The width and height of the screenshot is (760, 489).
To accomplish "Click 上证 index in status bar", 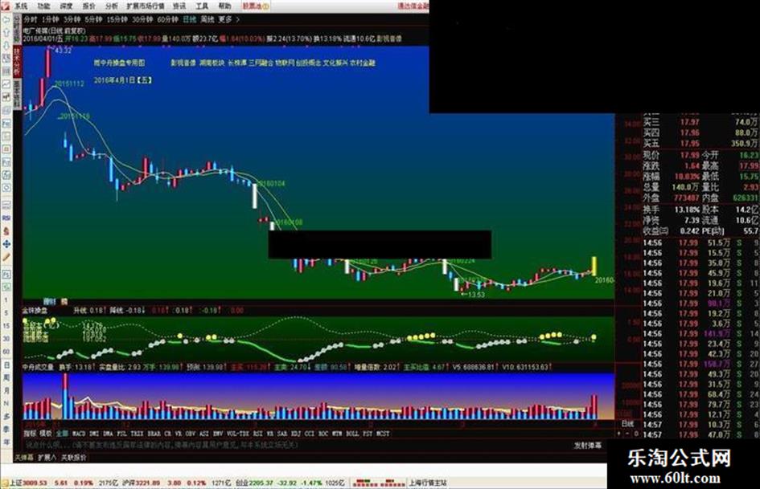I will click(28, 483).
